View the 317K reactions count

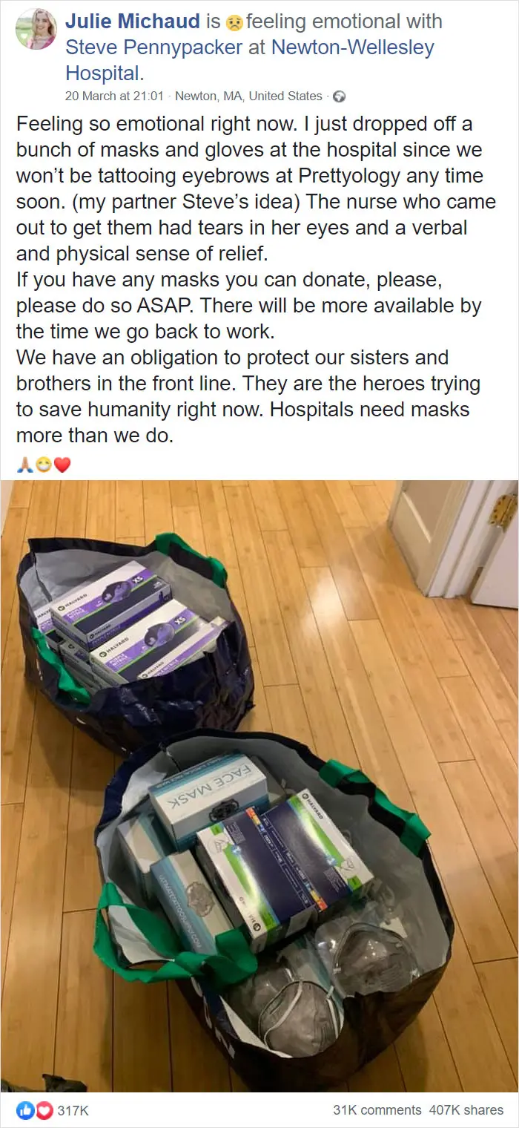pyautogui.click(x=72, y=1110)
